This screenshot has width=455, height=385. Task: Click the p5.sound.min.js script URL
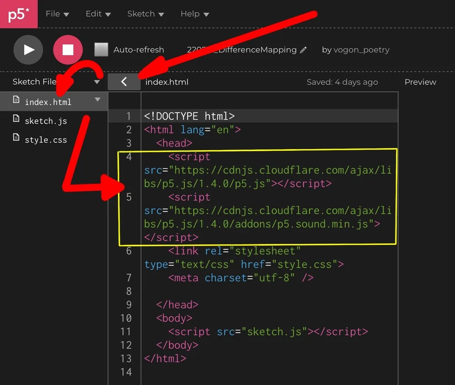coord(268,217)
